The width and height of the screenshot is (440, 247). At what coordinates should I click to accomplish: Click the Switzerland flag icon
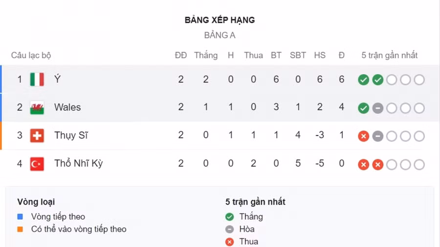(37, 136)
